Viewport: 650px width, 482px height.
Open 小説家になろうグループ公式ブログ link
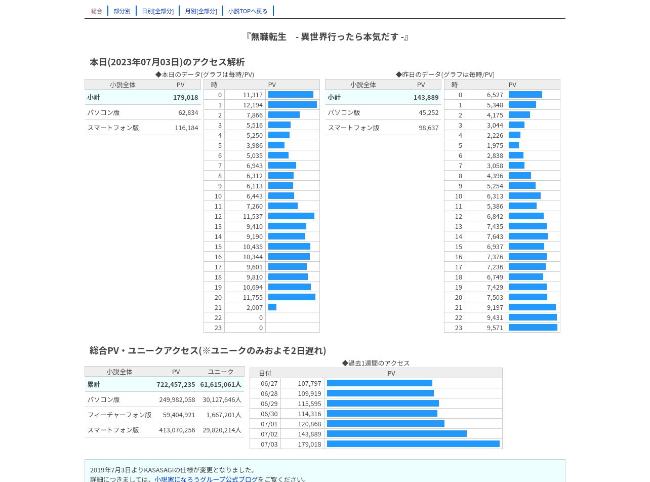tap(206, 479)
